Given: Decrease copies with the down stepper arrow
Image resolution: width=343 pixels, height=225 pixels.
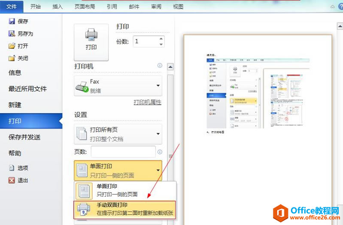Looking at the screenshot, I should (x=161, y=44).
